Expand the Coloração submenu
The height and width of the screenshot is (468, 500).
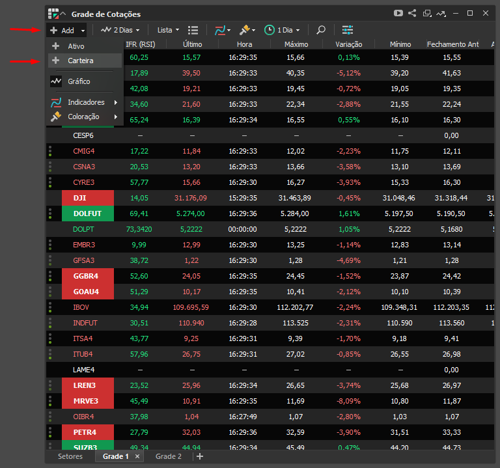coord(83,117)
